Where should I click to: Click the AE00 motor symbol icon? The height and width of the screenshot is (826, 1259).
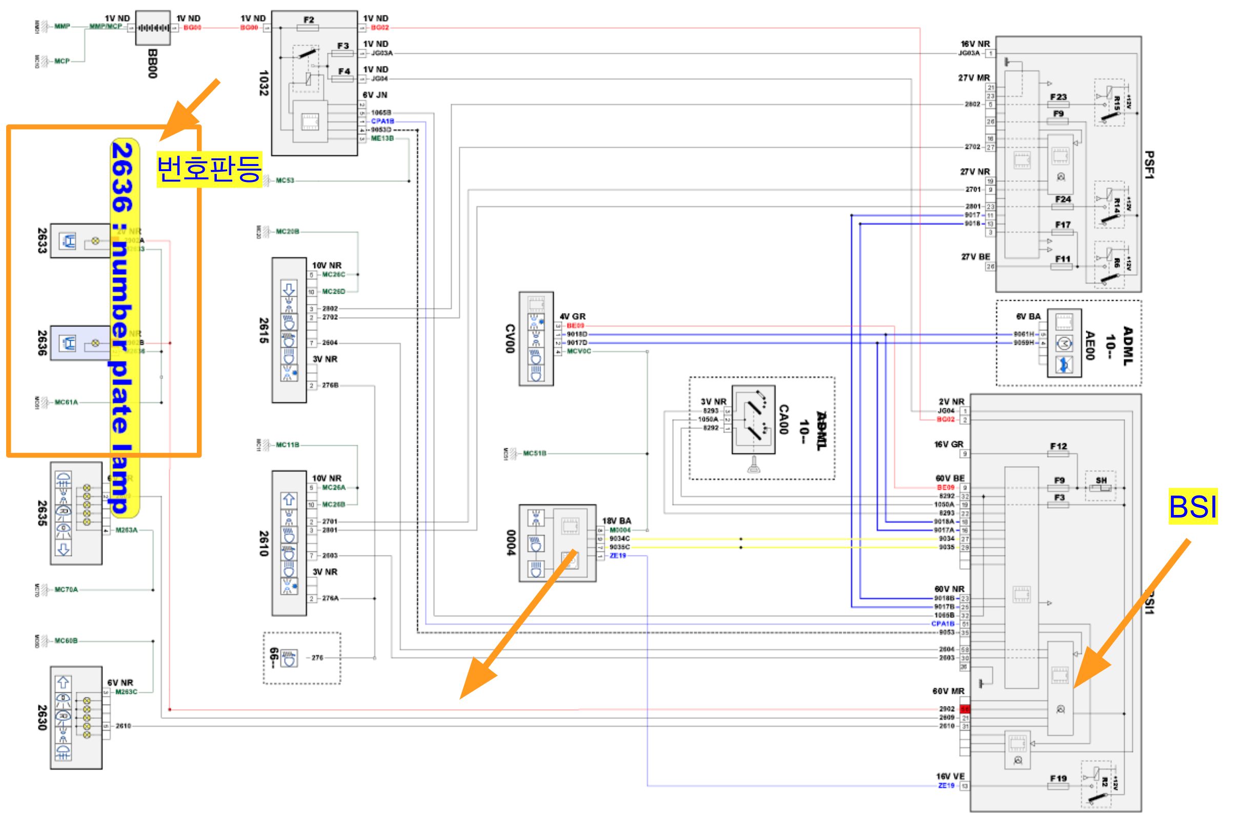pyautogui.click(x=1064, y=344)
